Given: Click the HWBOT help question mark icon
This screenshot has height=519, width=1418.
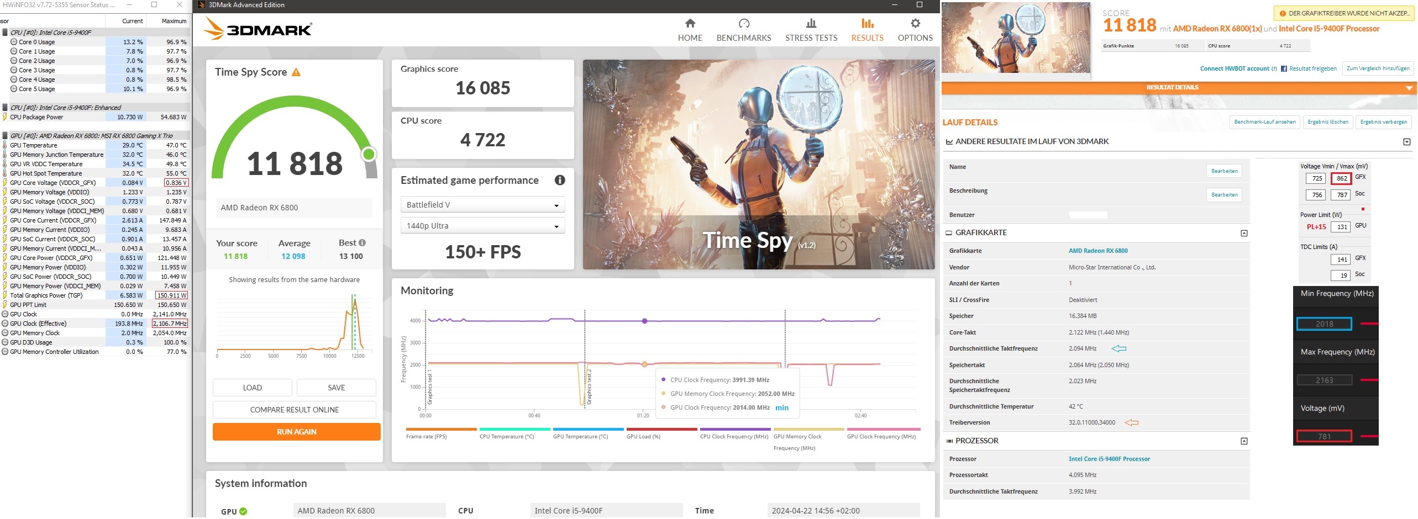Looking at the screenshot, I should click(1274, 69).
